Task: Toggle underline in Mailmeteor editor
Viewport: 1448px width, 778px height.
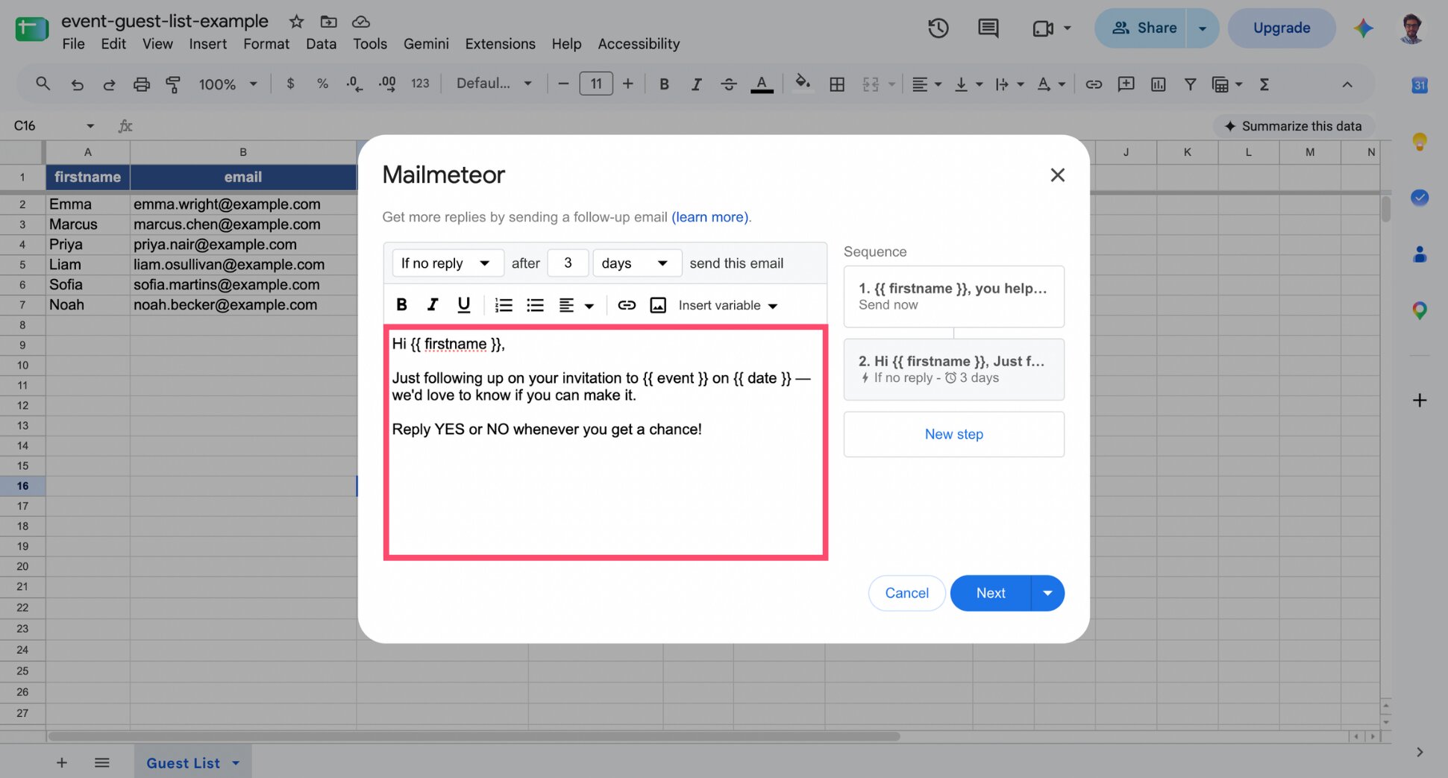Action: click(x=463, y=304)
